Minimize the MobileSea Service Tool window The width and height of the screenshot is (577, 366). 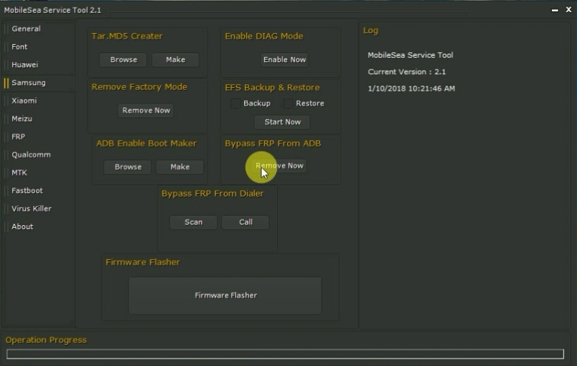(x=555, y=10)
